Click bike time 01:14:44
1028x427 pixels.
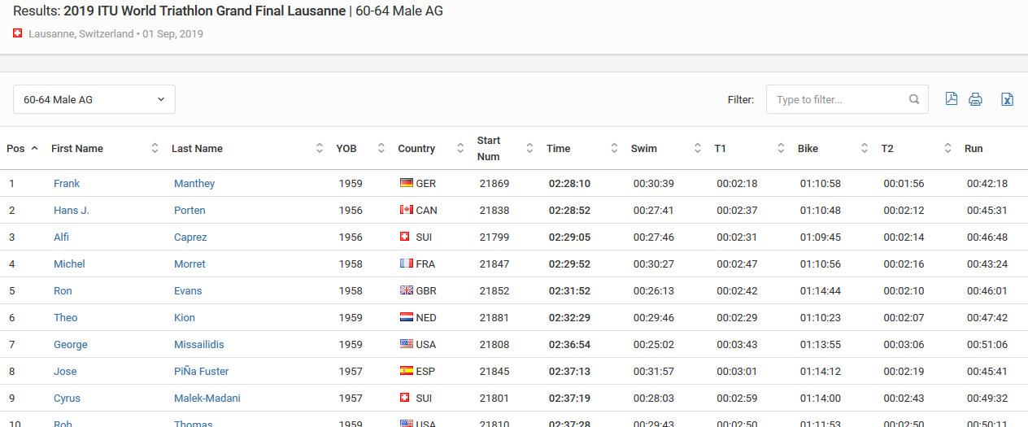coord(821,290)
